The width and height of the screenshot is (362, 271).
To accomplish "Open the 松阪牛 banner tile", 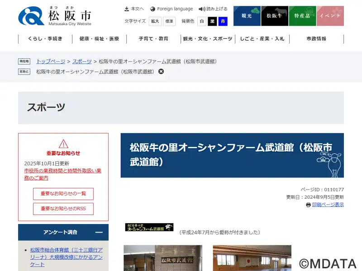I will [275, 16].
